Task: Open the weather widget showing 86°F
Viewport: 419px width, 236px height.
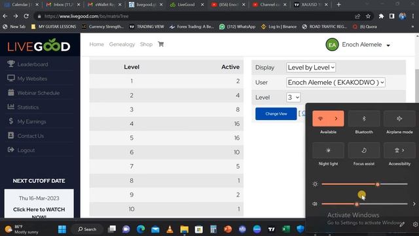Action: tap(22, 229)
